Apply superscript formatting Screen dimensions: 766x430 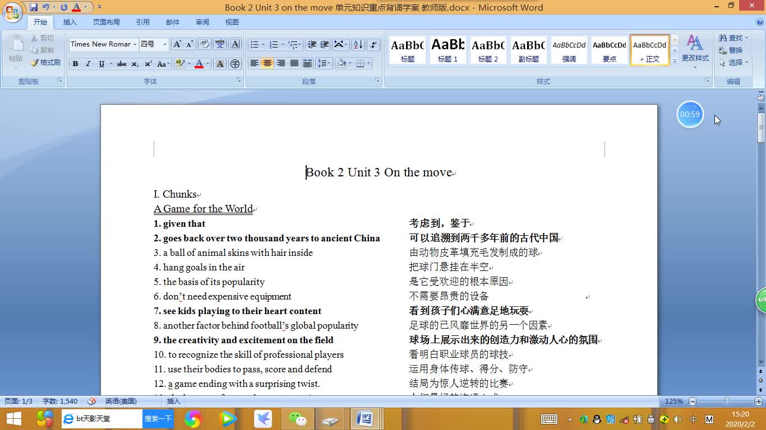[148, 64]
